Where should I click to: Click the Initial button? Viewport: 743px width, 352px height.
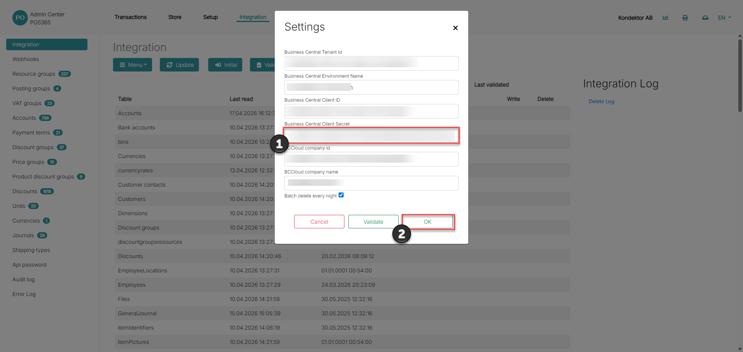coord(225,65)
